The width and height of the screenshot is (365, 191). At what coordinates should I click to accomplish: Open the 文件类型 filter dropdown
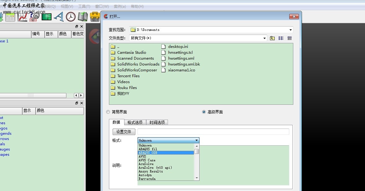pos(264,38)
